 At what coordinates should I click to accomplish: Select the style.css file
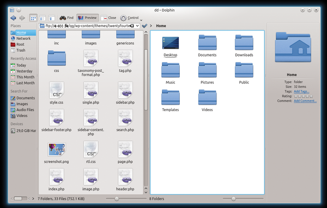[57, 93]
